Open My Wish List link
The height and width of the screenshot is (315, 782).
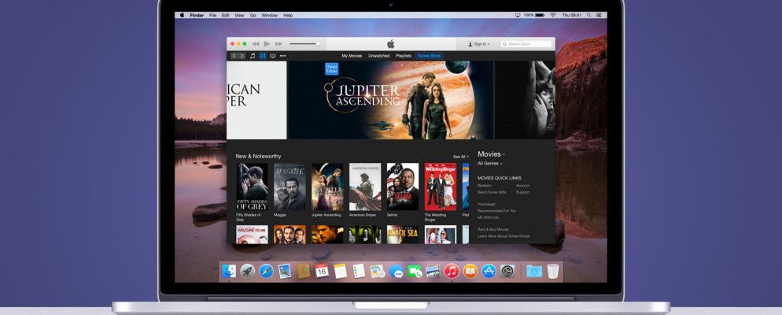pyautogui.click(x=488, y=217)
